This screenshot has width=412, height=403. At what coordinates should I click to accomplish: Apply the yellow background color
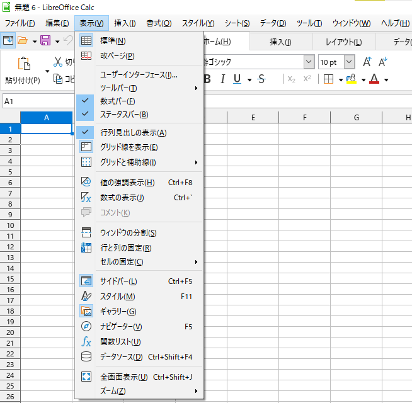coord(352,79)
